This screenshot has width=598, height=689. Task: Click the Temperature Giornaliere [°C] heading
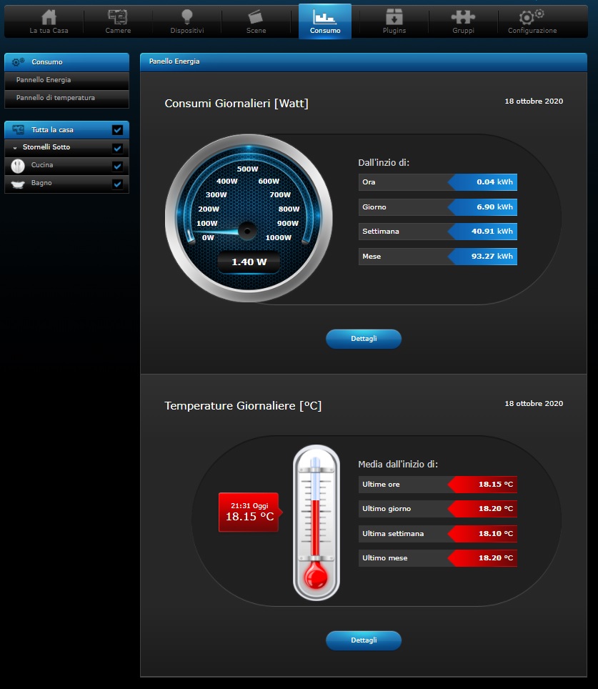coord(243,405)
